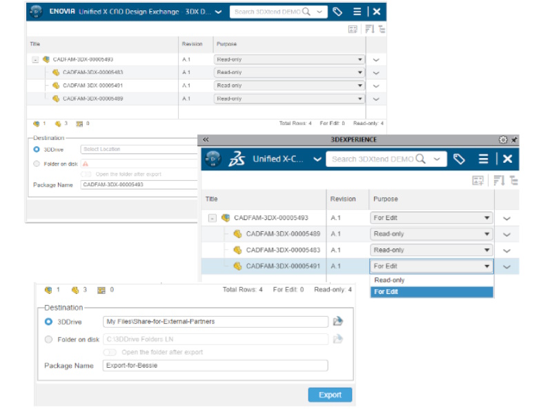Click the Export button
Screen dimensions: 552x414
(330, 395)
